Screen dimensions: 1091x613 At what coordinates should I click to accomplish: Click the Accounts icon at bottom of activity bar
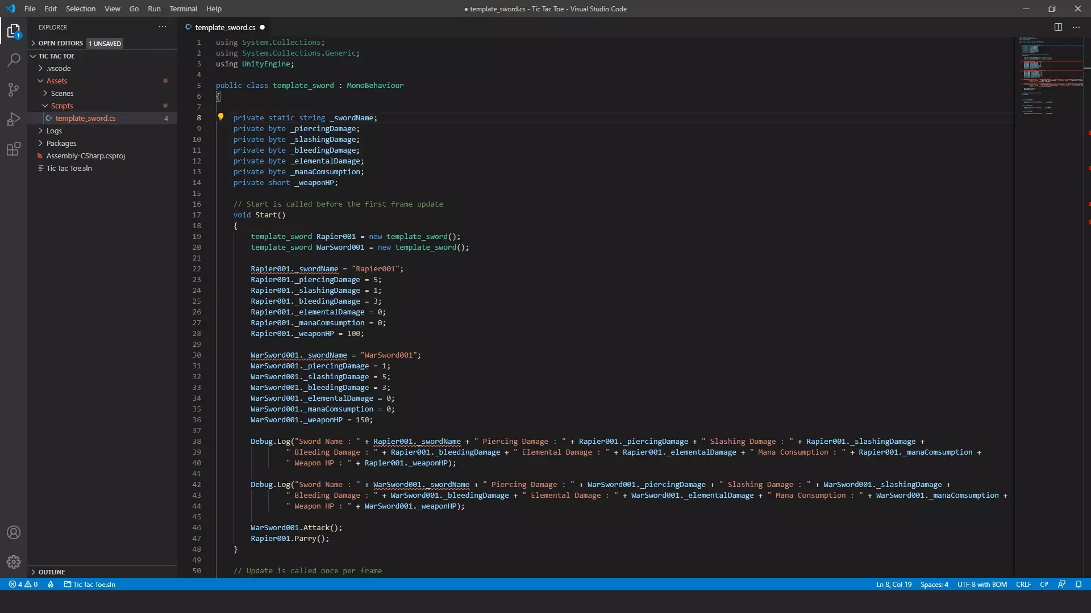point(14,532)
